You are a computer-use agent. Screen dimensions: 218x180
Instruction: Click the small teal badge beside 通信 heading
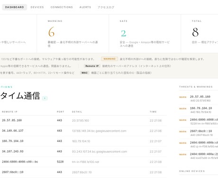click(45, 98)
